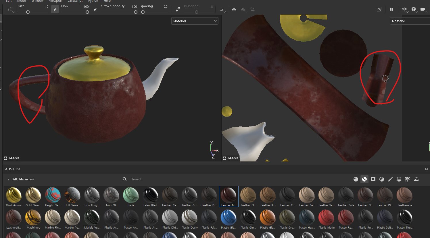
Task: Select the Plastic Dirty smart material
Action: pyautogui.click(x=170, y=219)
